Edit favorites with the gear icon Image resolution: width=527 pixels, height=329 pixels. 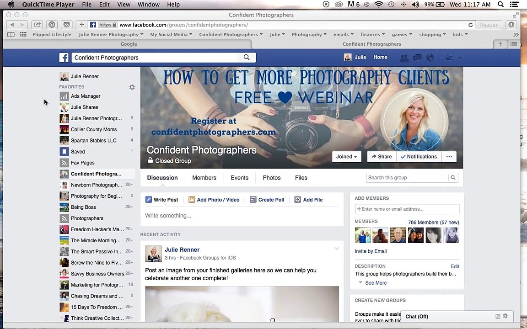(132, 87)
